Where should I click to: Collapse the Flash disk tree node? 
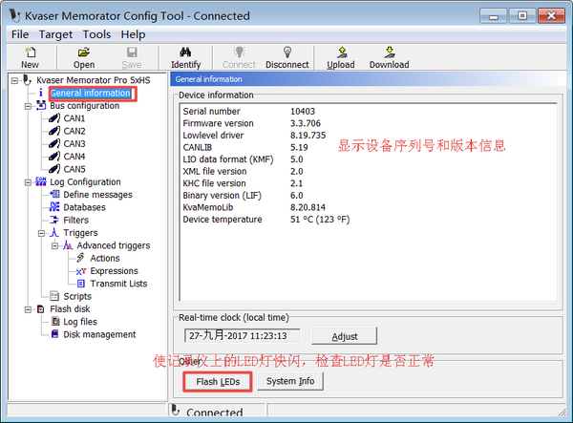(x=28, y=309)
